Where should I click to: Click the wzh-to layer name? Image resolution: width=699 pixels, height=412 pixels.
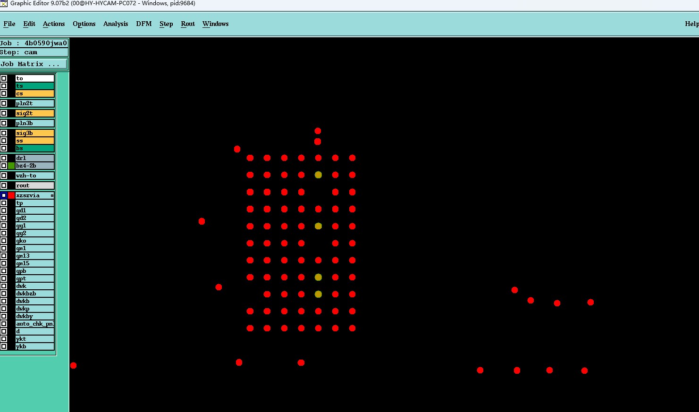coord(35,176)
